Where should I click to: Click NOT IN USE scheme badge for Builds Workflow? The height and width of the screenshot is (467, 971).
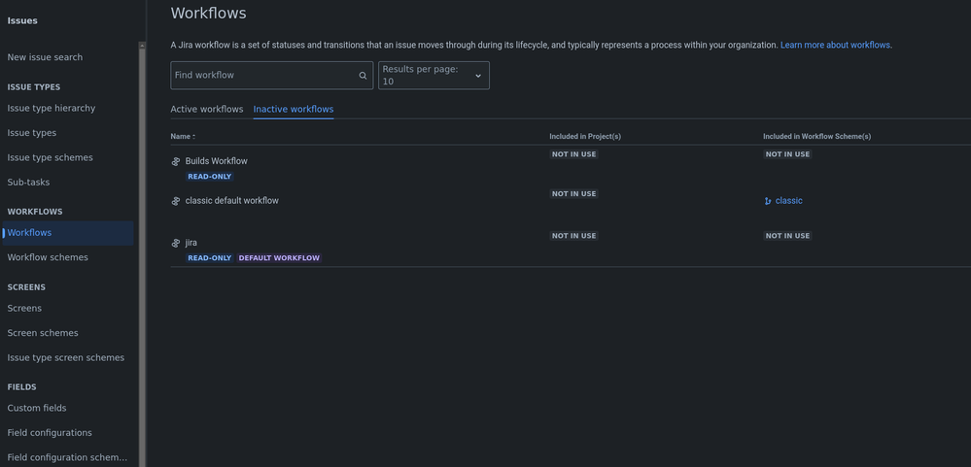[x=787, y=154]
